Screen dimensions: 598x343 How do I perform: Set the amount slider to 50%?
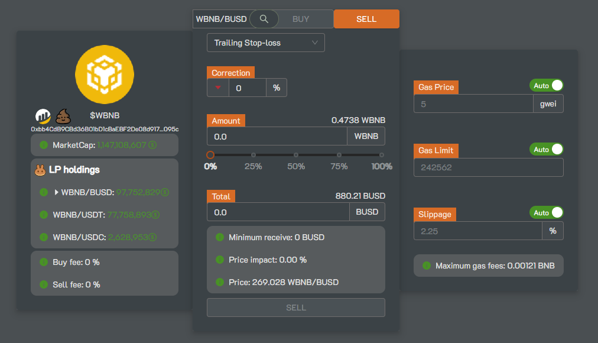[x=296, y=155]
